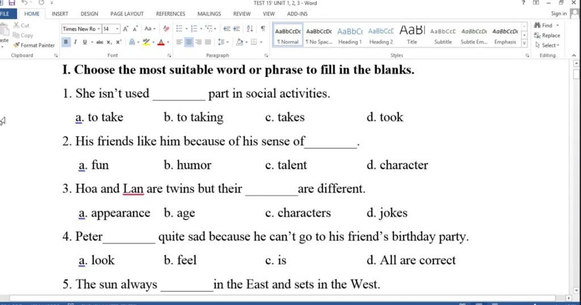
Task: Click Text Highlight Color marker icon
Action: (146, 42)
